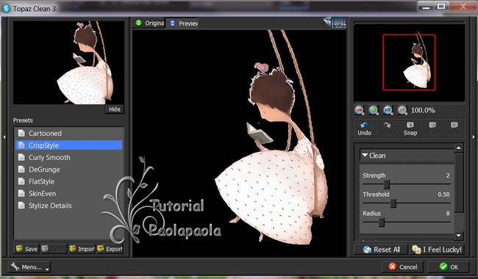Click the zoom out magnifier icon
The height and width of the screenshot is (279, 478).
(359, 110)
